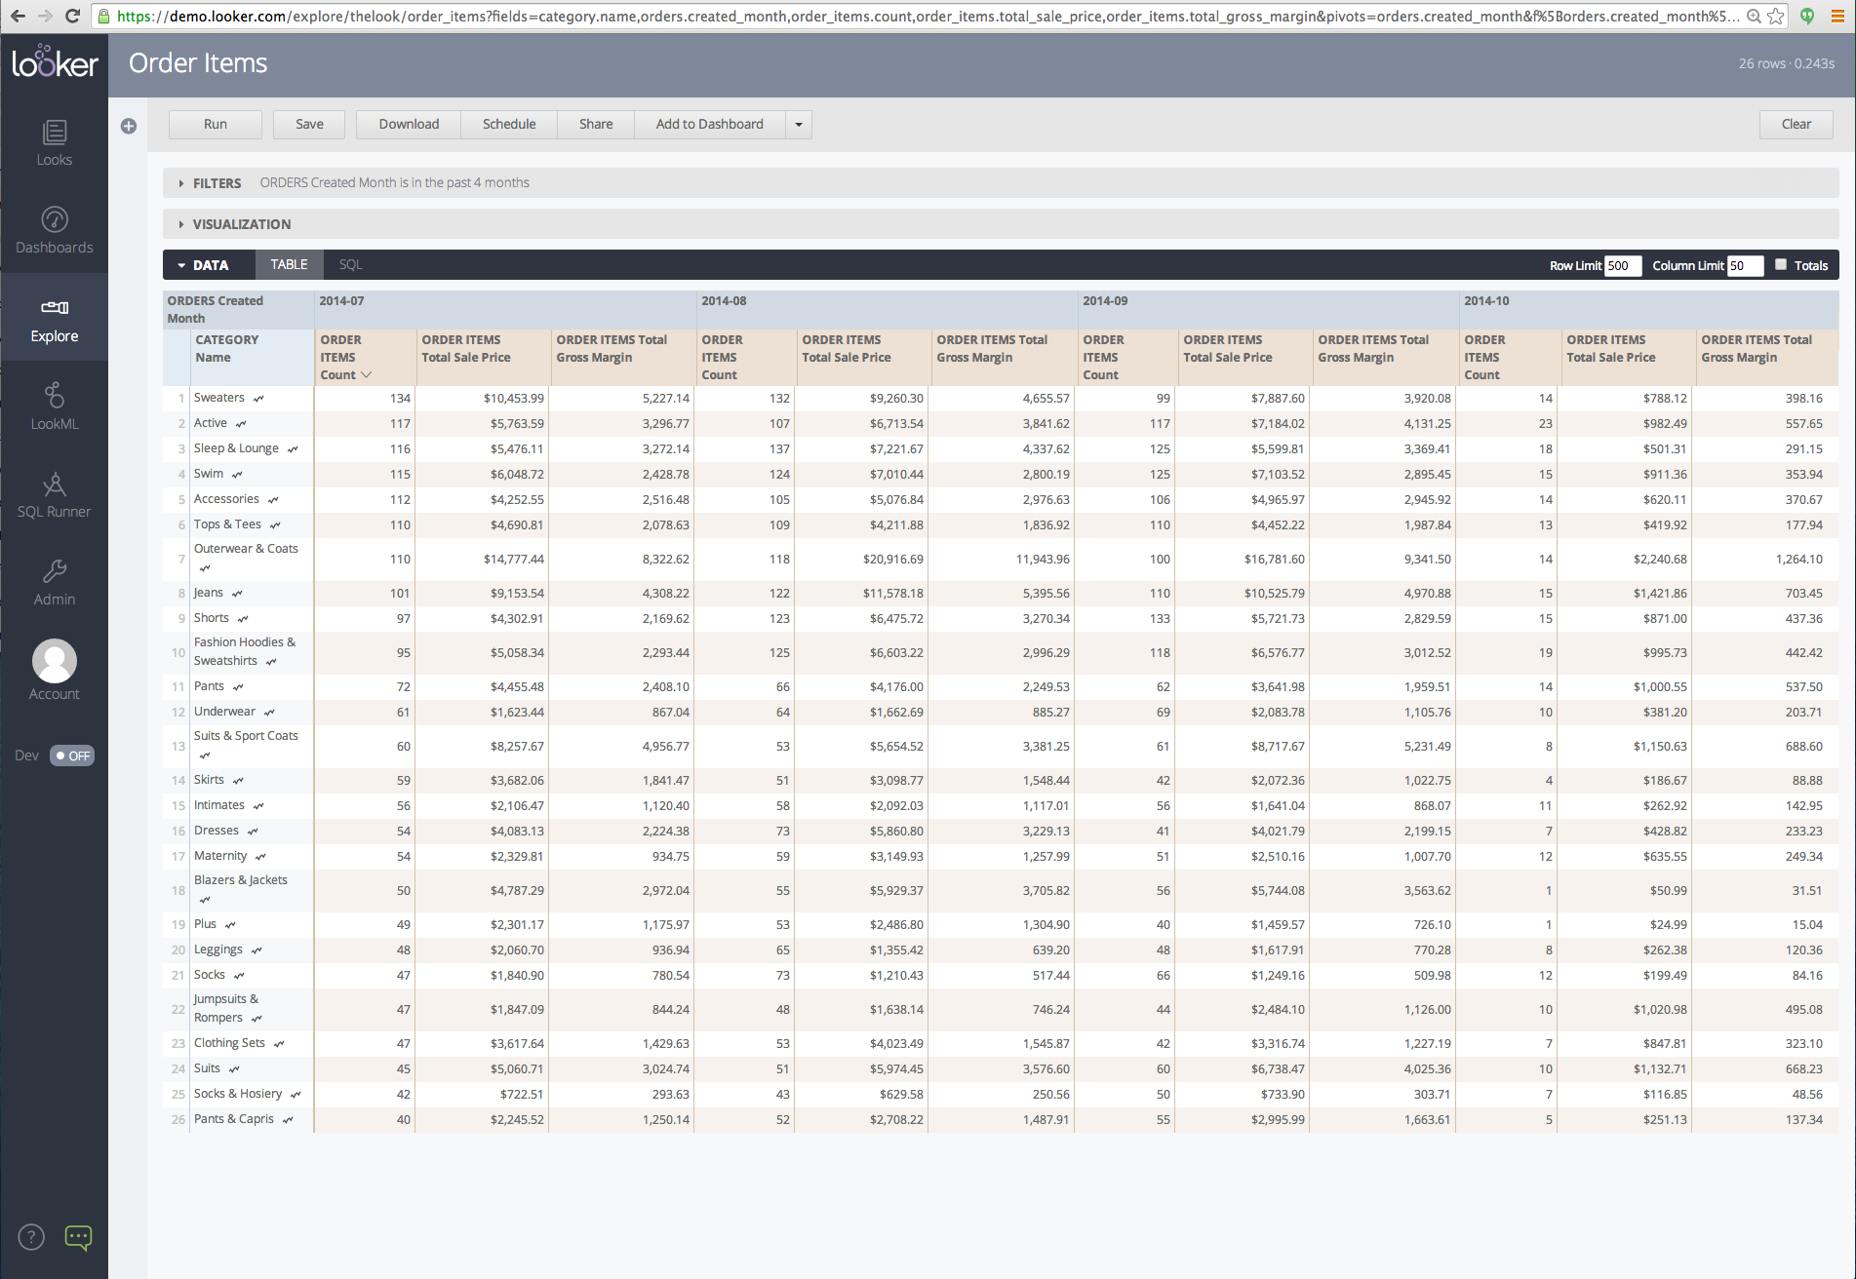
Task: Click the Account avatar icon
Action: click(54, 663)
